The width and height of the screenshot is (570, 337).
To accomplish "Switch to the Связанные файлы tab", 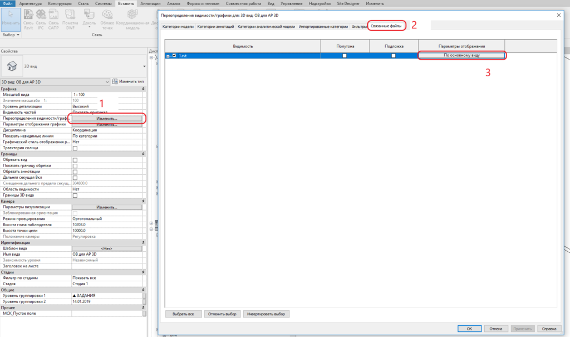I will tap(386, 26).
